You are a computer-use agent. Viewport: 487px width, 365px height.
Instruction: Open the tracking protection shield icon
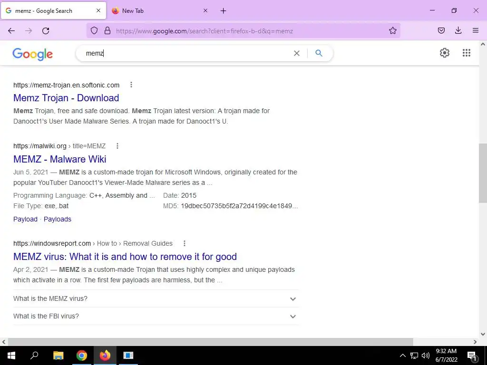(x=94, y=30)
